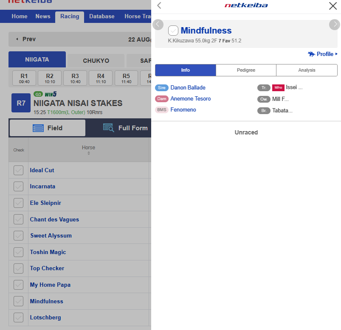Select the CHUKYO racecourse tab
This screenshot has width=341, height=330.
[96, 61]
